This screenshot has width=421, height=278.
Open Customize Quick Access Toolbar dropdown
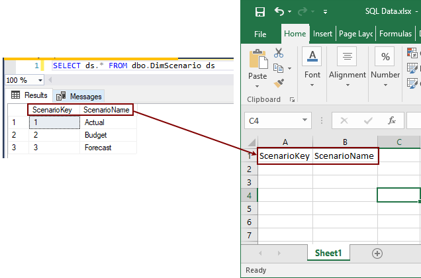coord(325,12)
